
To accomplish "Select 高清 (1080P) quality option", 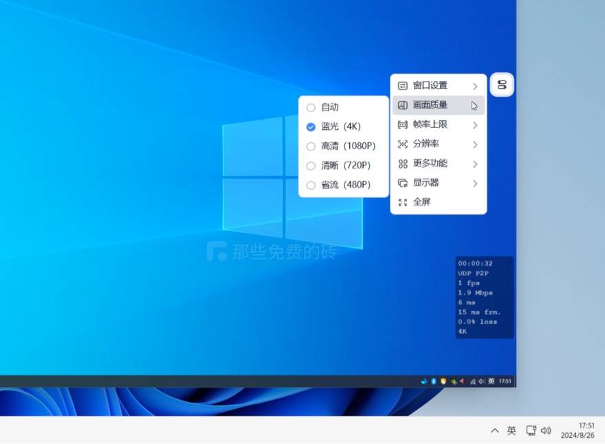I will coord(343,146).
